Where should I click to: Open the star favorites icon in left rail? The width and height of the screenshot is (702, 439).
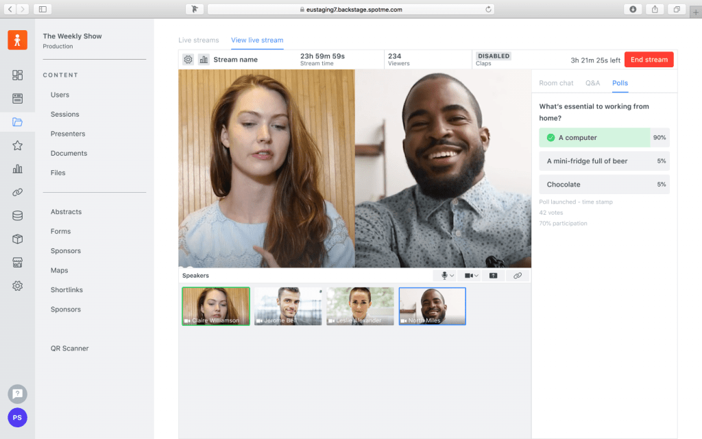tap(18, 145)
